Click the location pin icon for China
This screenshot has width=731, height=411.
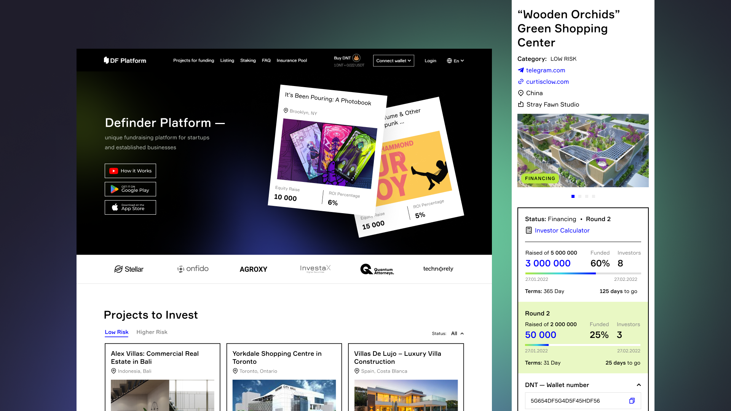(520, 93)
